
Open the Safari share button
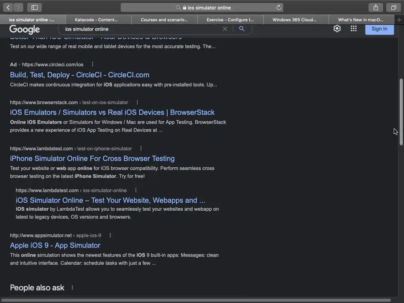click(376, 7)
